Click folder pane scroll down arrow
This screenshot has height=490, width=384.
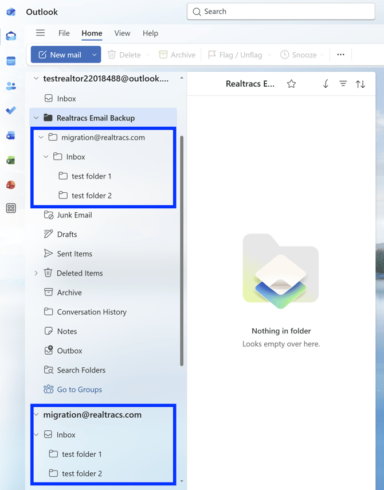pyautogui.click(x=182, y=481)
